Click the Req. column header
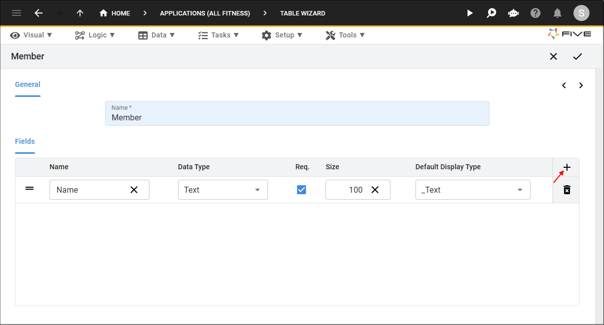This screenshot has height=325, width=604. 302,167
